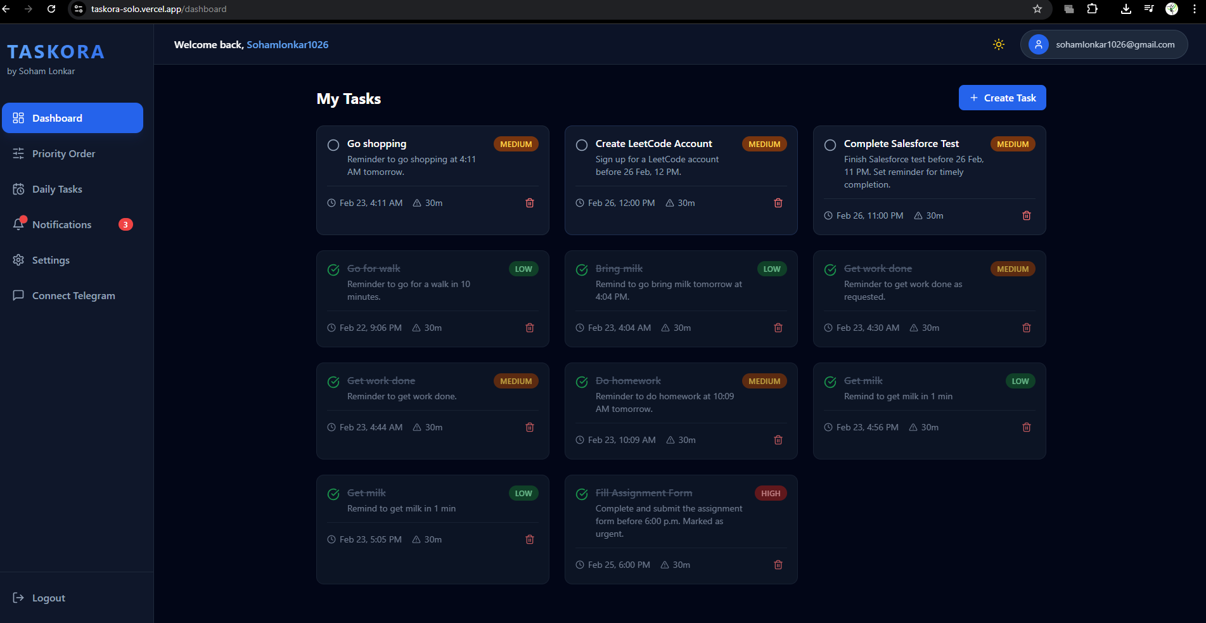Click the Sohamlonkar1026 welcome link

coord(288,44)
